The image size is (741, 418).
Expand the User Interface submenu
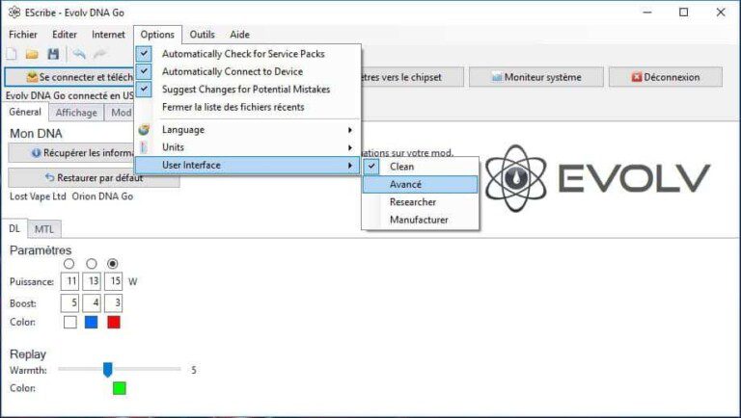248,165
